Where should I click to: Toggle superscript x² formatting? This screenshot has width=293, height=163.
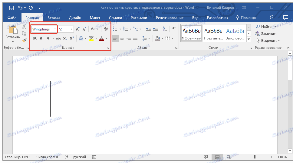71,38
